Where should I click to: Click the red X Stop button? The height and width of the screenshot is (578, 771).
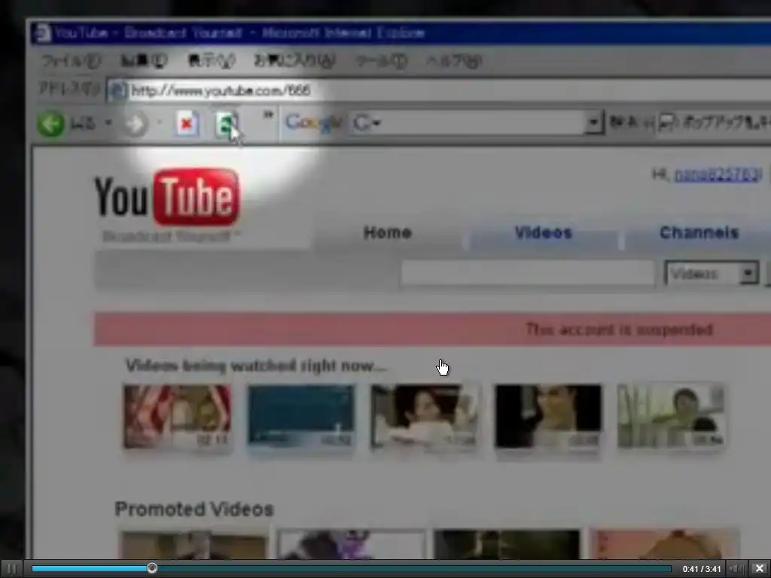(187, 123)
